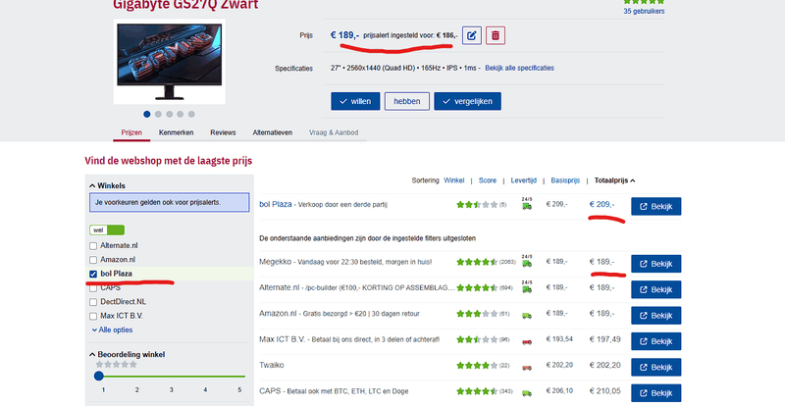
Task: Collapse the Winkels filter section
Action: click(x=108, y=185)
